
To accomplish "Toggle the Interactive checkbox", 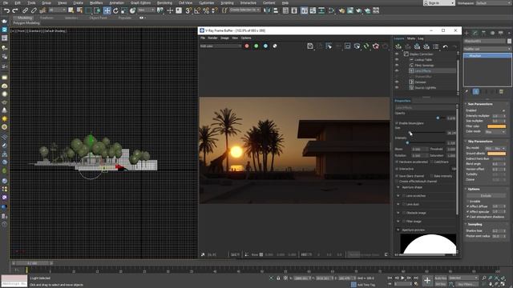I will click(x=397, y=169).
